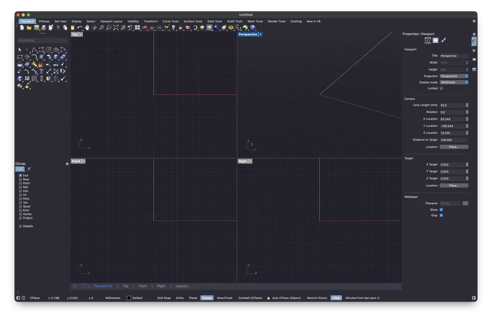The height and width of the screenshot is (323, 492).
Task: Open the Perspective viewport title menu arrow
Action: (x=260, y=34)
